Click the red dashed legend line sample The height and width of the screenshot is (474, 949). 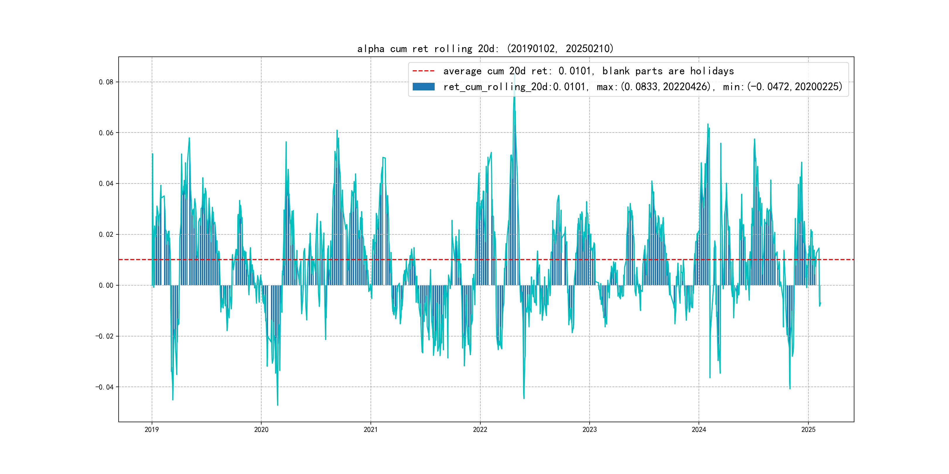click(423, 71)
